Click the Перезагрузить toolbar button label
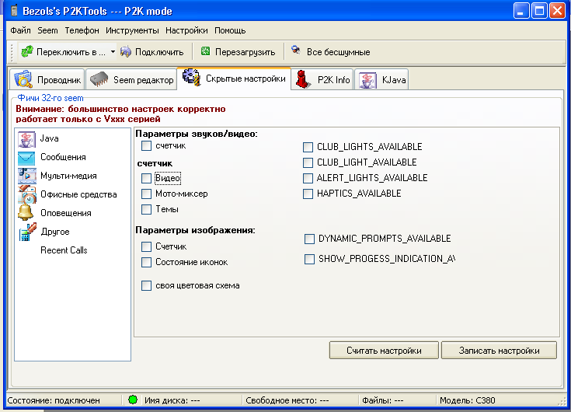 (x=245, y=52)
